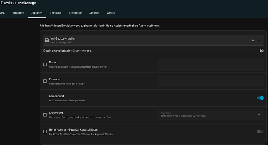Switch to the Zustände tab

(x=18, y=13)
